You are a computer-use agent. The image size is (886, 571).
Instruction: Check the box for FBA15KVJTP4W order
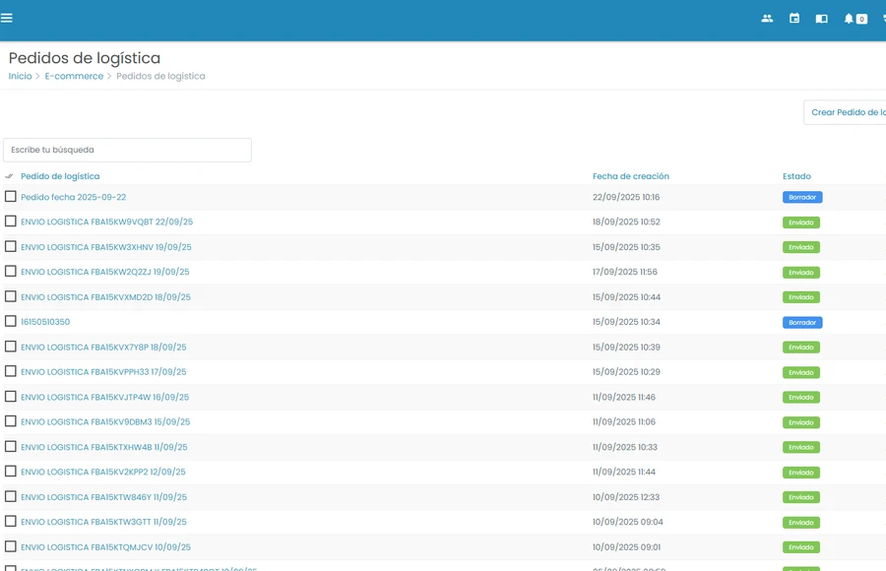pyautogui.click(x=10, y=397)
